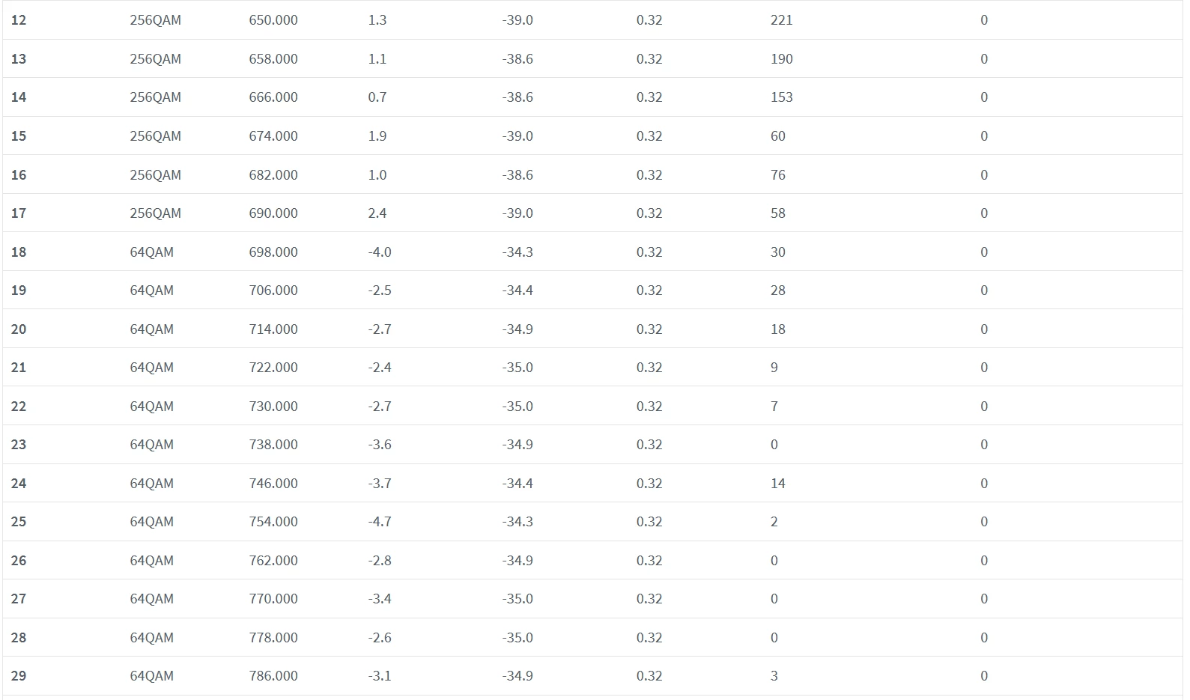Click the 714.000 frequency cell
1190x700 pixels.
pyautogui.click(x=273, y=329)
